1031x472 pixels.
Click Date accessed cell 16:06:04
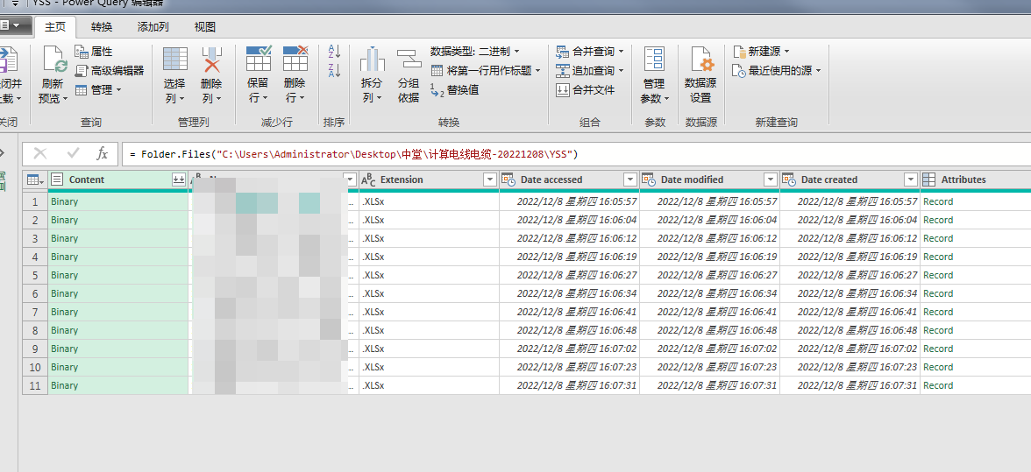tap(570, 220)
